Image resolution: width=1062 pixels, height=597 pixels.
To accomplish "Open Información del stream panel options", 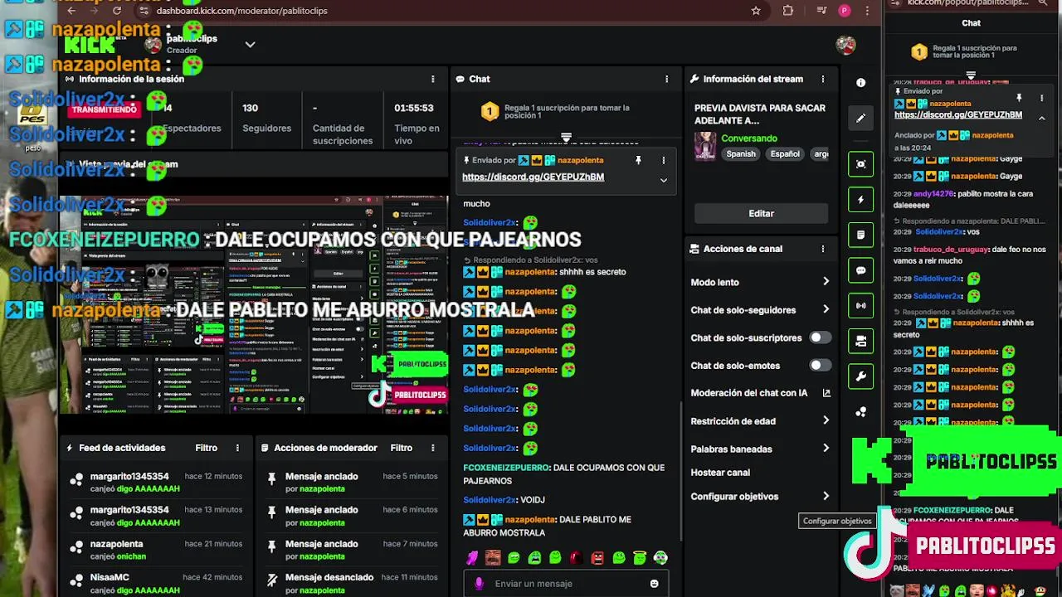I will tap(823, 79).
